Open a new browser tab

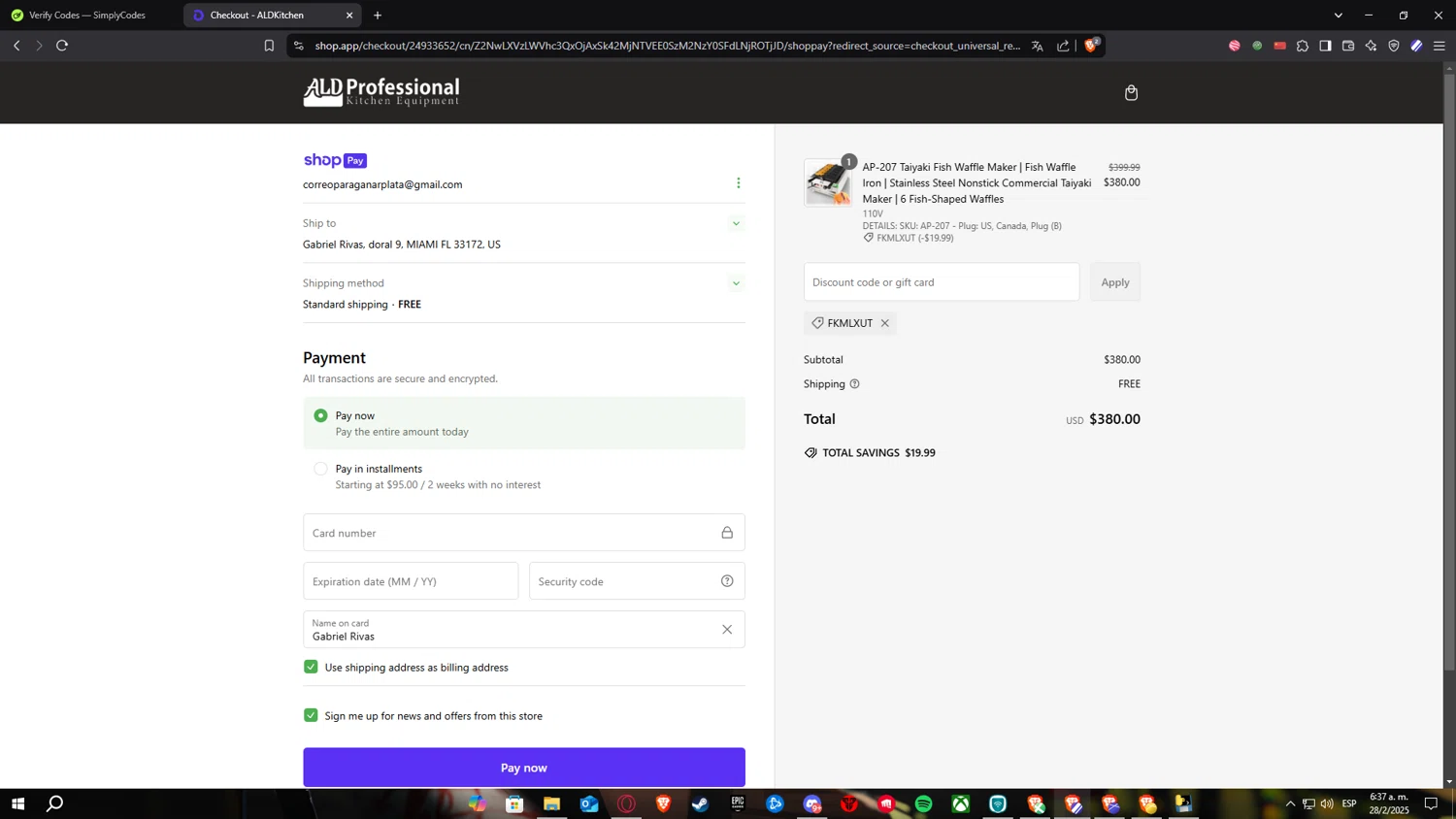pyautogui.click(x=378, y=16)
